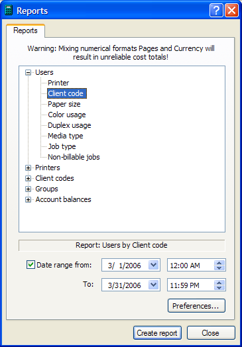Select the Reports tab
The height and width of the screenshot is (347, 242).
(25, 30)
